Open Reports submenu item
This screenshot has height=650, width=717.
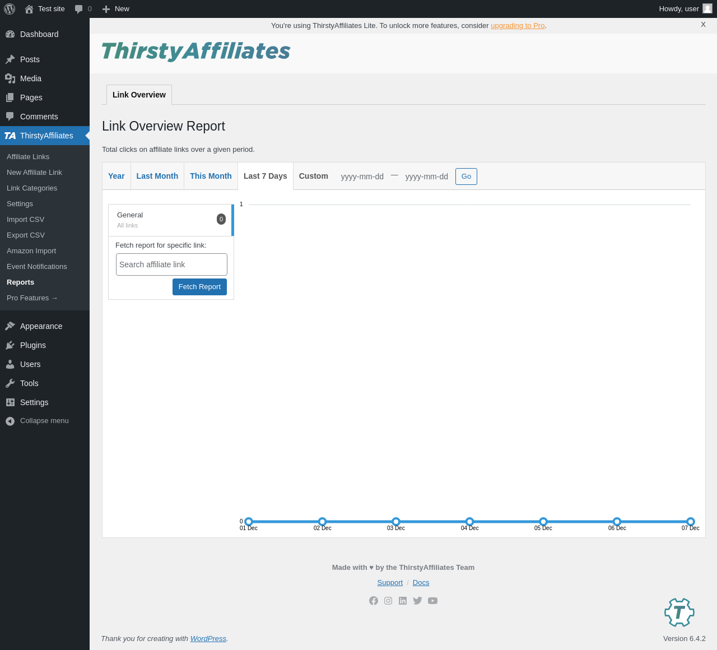[x=20, y=282]
